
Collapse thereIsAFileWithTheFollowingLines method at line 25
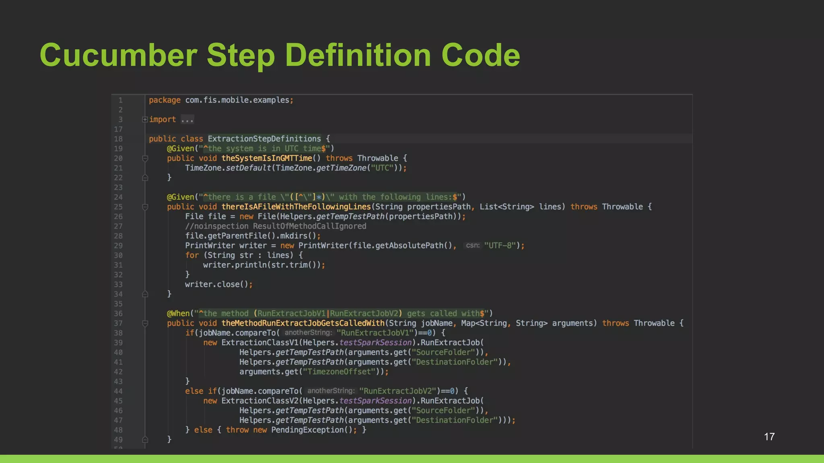coord(145,207)
